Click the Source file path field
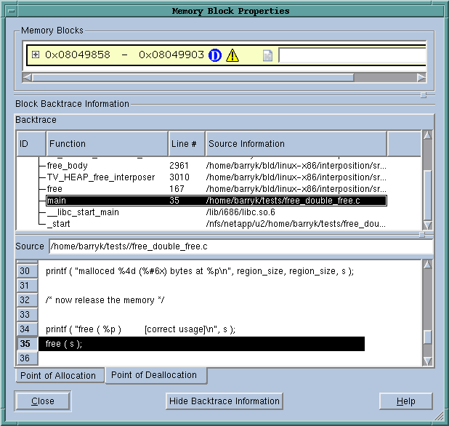Viewport: 449px width, 426px height. pos(240,247)
